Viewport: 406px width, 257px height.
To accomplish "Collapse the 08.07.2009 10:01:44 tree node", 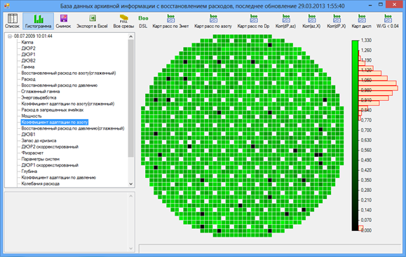I will 10,36.
